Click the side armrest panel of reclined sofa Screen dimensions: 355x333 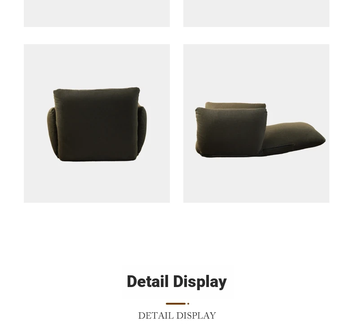[x=231, y=131]
